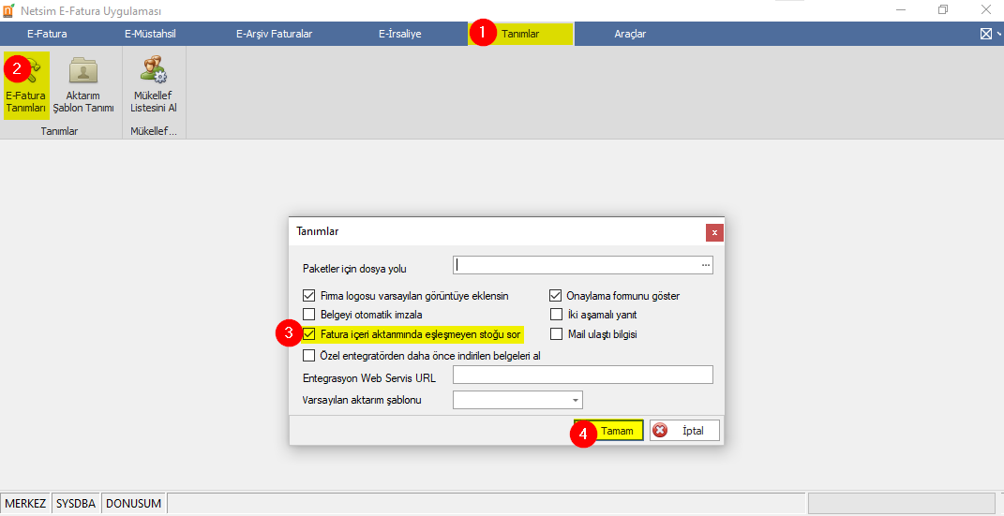Click DONUSUM in the status bar

click(133, 504)
